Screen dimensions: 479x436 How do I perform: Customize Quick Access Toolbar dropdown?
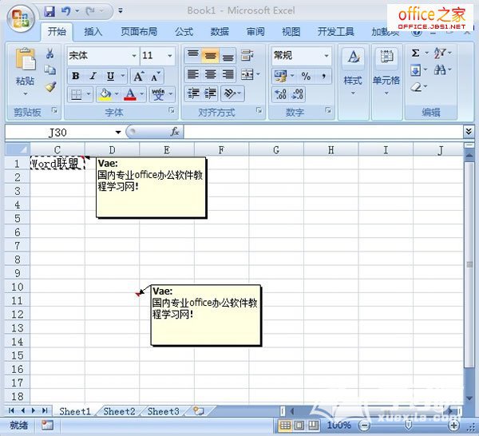121,11
